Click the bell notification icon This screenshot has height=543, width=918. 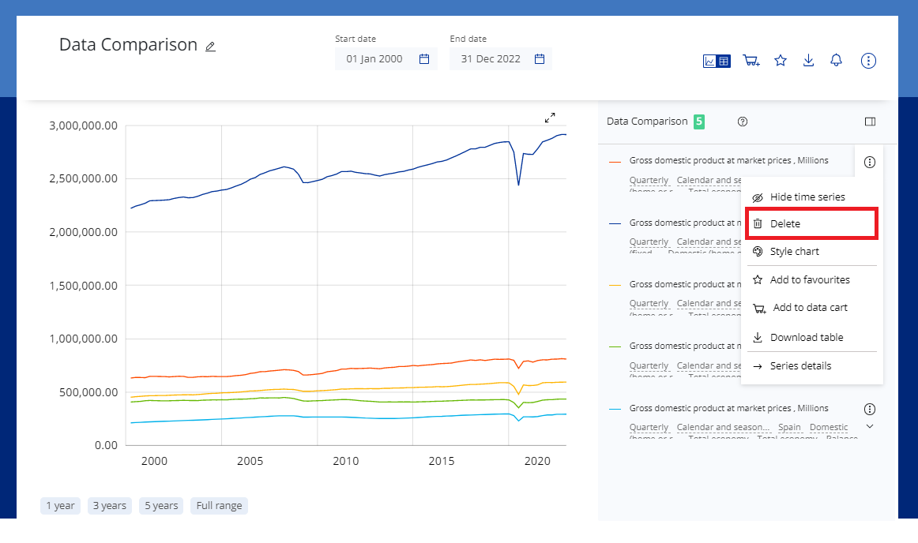coord(836,61)
